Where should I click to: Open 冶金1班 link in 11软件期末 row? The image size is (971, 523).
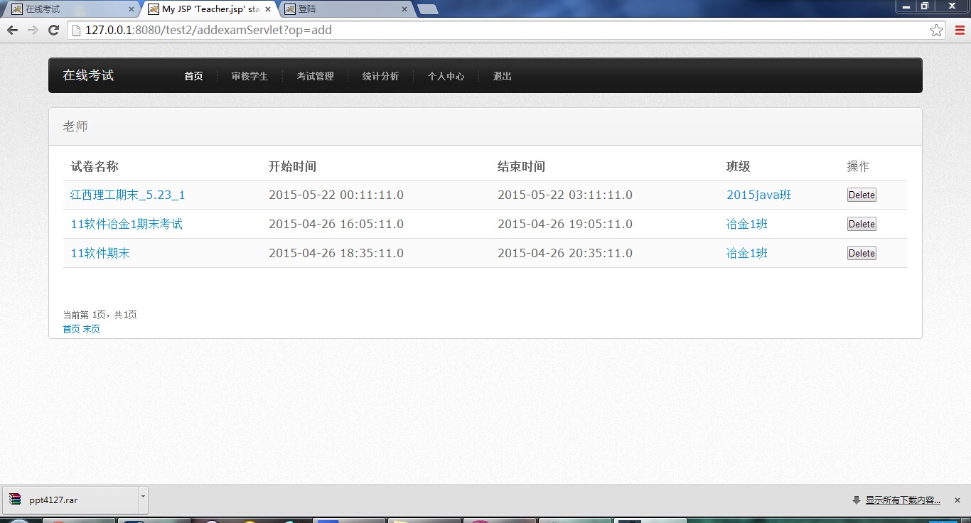[x=747, y=253]
